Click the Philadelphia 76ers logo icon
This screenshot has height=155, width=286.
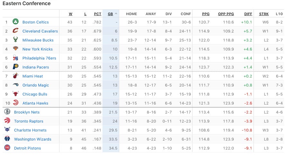click(15, 58)
